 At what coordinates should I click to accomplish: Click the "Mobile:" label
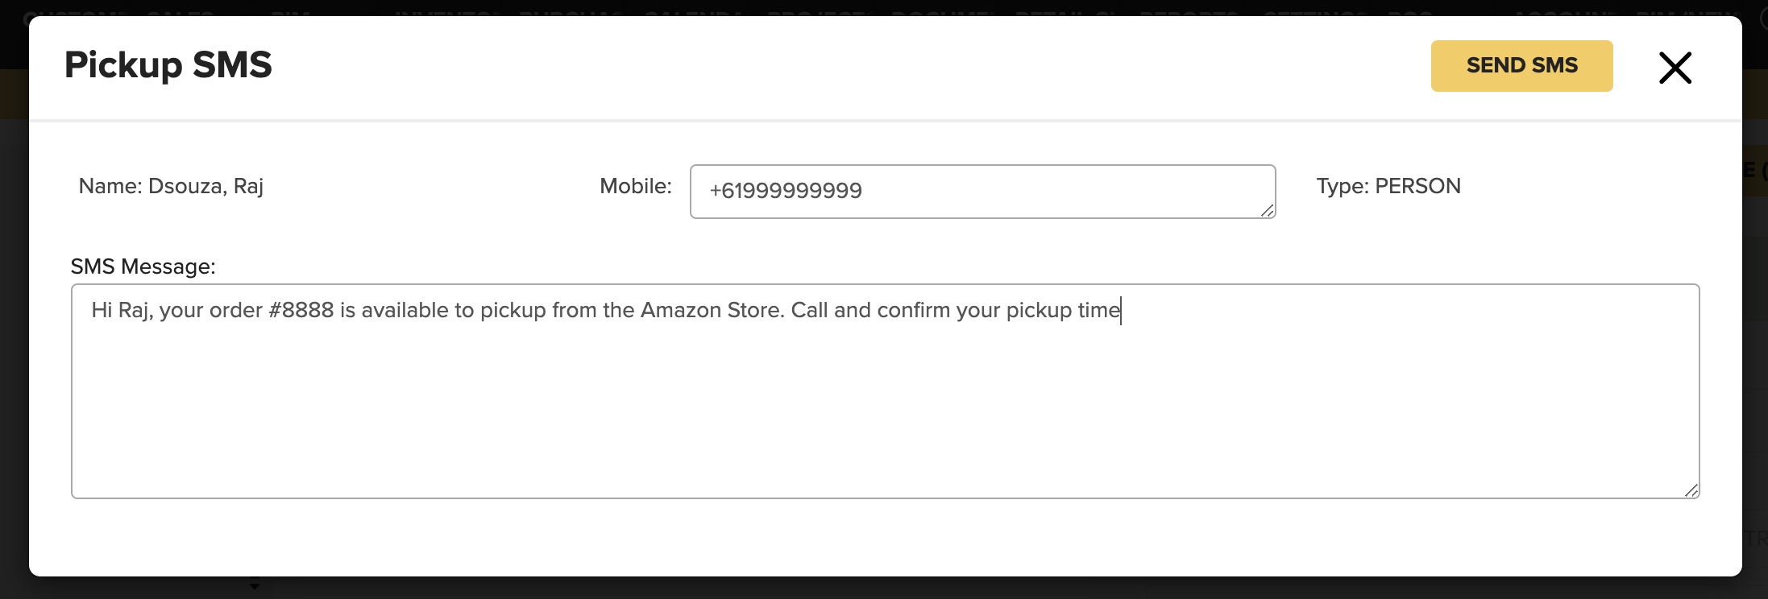coord(635,187)
